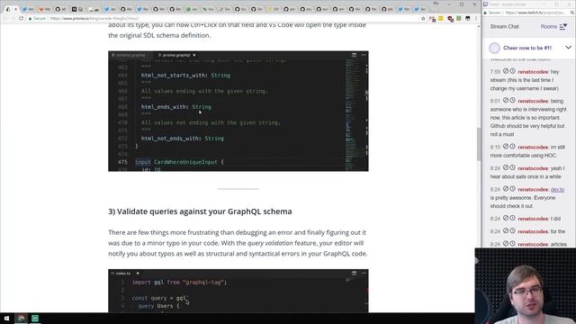
Task: Click the round Cheer badge icon
Action: click(494, 48)
